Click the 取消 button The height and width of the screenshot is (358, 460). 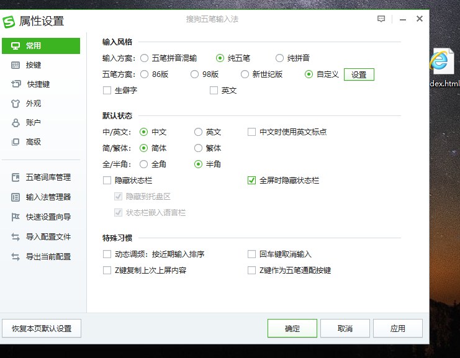tap(345, 328)
